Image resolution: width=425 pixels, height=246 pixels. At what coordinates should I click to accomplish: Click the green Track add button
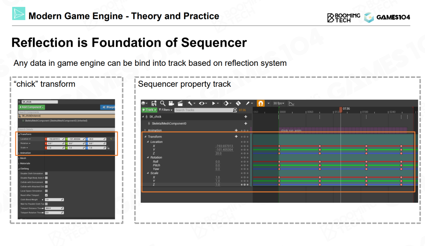click(x=149, y=110)
